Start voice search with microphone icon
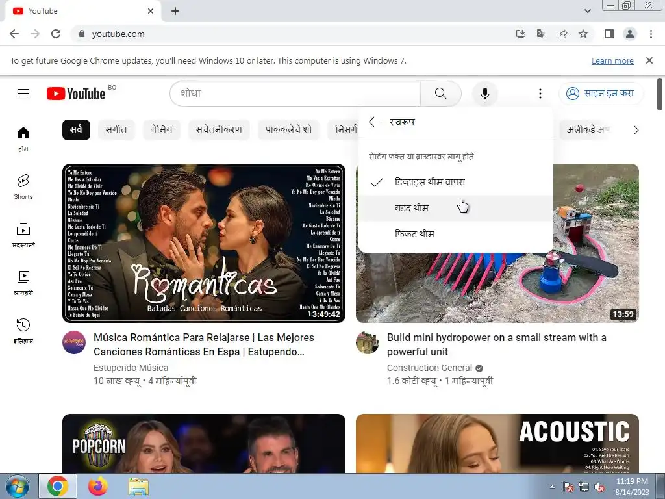The image size is (665, 499). click(484, 94)
